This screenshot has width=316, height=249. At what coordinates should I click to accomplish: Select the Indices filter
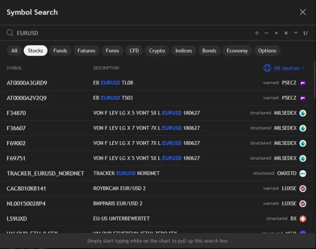click(x=183, y=51)
